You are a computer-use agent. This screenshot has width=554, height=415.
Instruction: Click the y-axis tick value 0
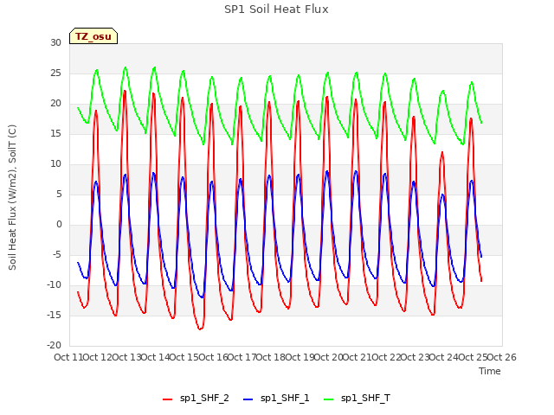click(x=59, y=225)
